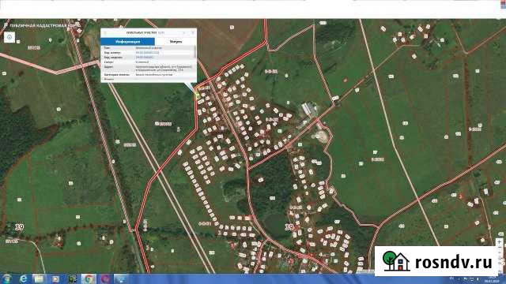The height and width of the screenshot is (284, 506).
Task: Open File Explorer from taskbar
Action: point(40,278)
